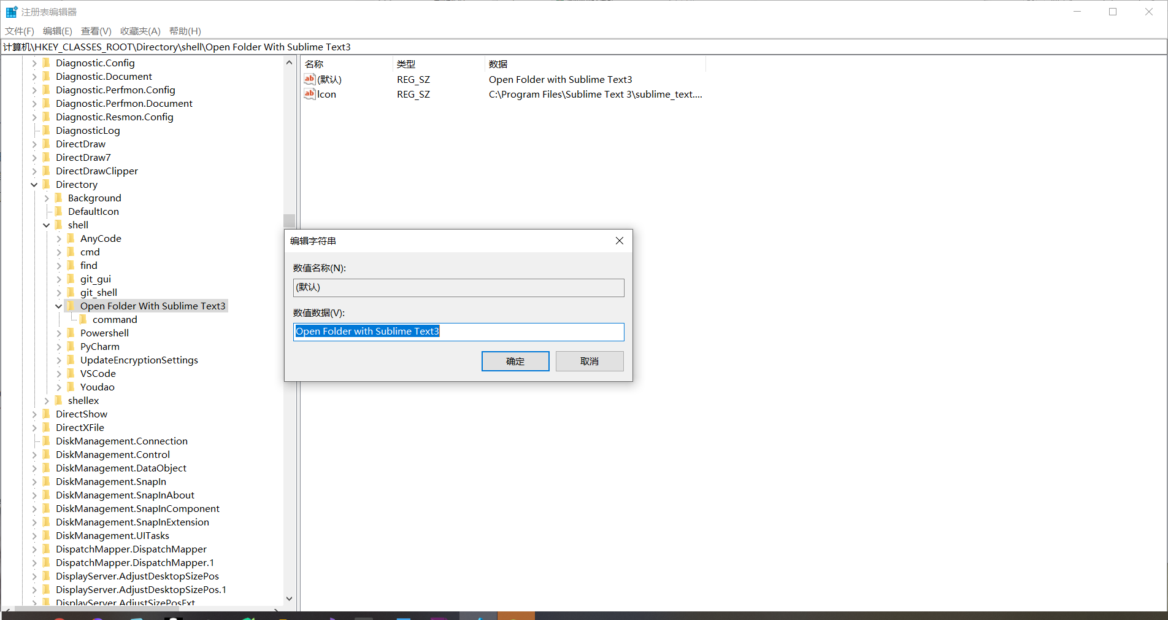Click the VSCode folder icon
The width and height of the screenshot is (1168, 620).
point(71,373)
